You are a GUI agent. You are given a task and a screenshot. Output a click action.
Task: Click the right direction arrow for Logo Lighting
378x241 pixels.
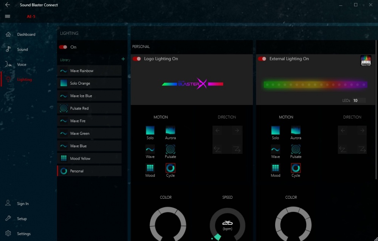point(237,131)
